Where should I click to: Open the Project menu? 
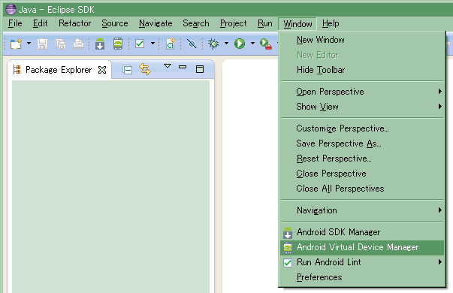point(234,23)
